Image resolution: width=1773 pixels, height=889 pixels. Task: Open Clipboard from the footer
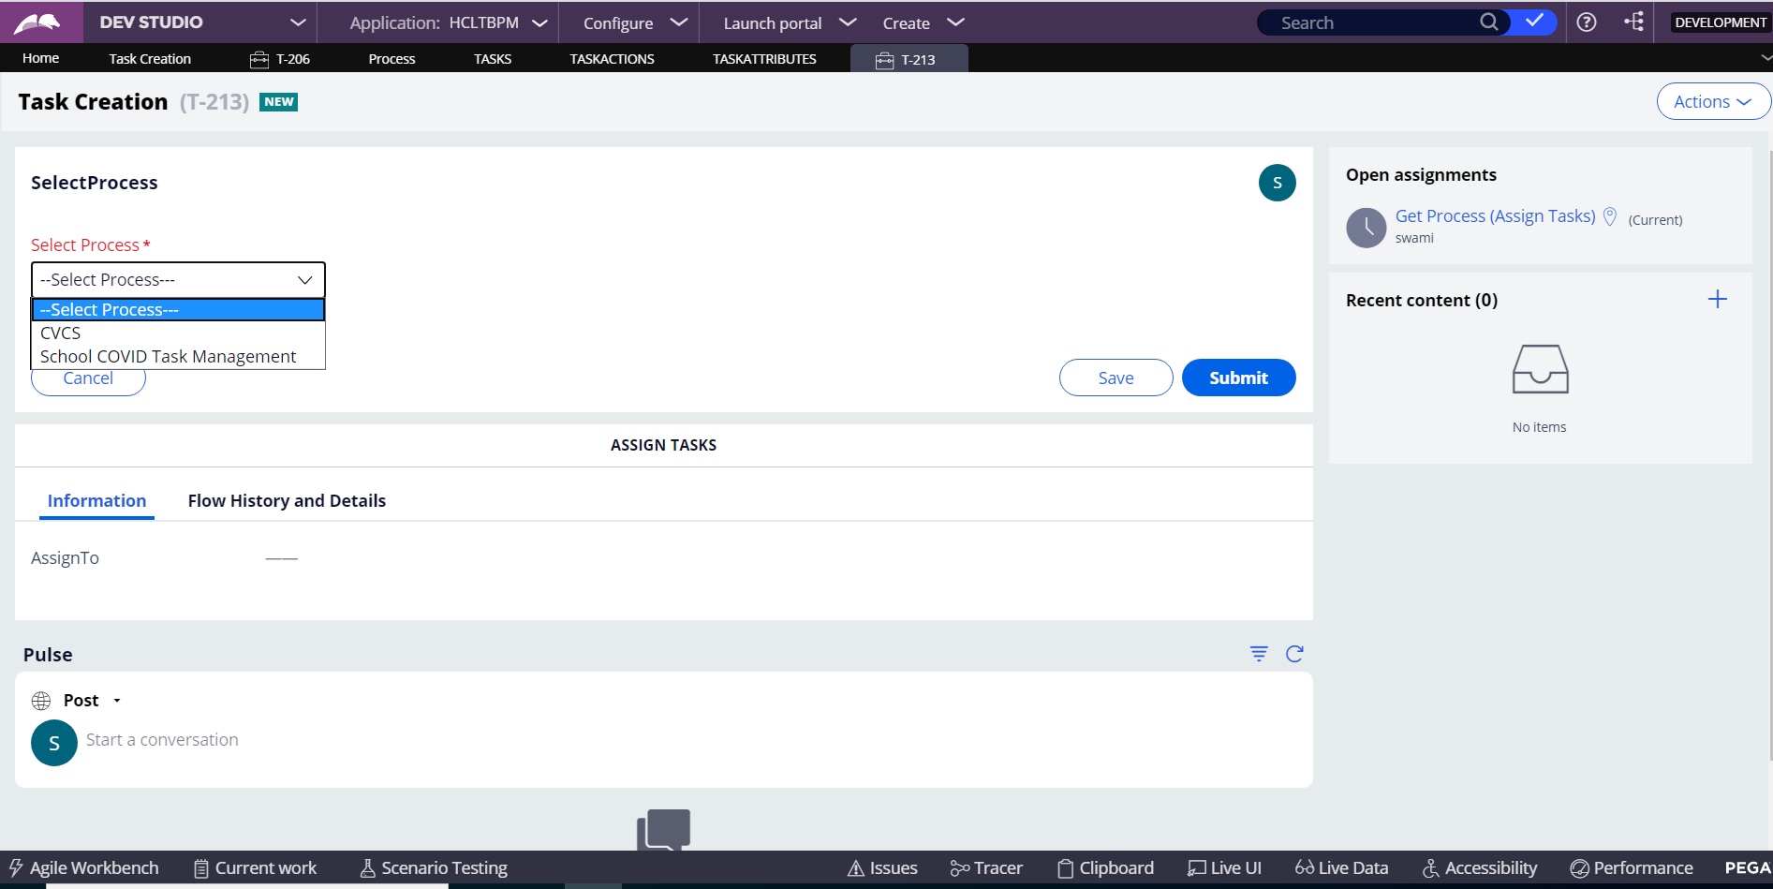[x=1105, y=868]
